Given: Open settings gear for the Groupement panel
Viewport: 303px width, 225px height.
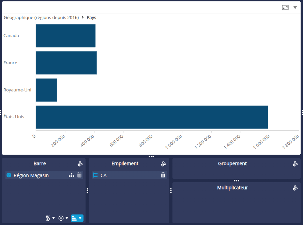Looking at the screenshot, I should (295, 164).
